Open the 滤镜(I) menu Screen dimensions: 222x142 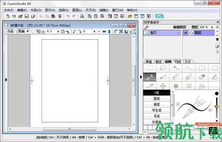point(104,10)
